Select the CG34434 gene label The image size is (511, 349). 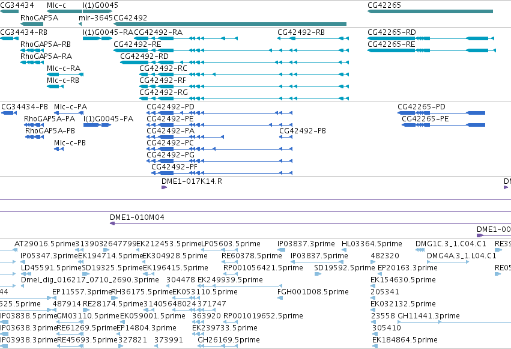17,5
